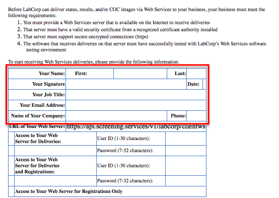Click the Password field for Deliveries

pos(186,151)
